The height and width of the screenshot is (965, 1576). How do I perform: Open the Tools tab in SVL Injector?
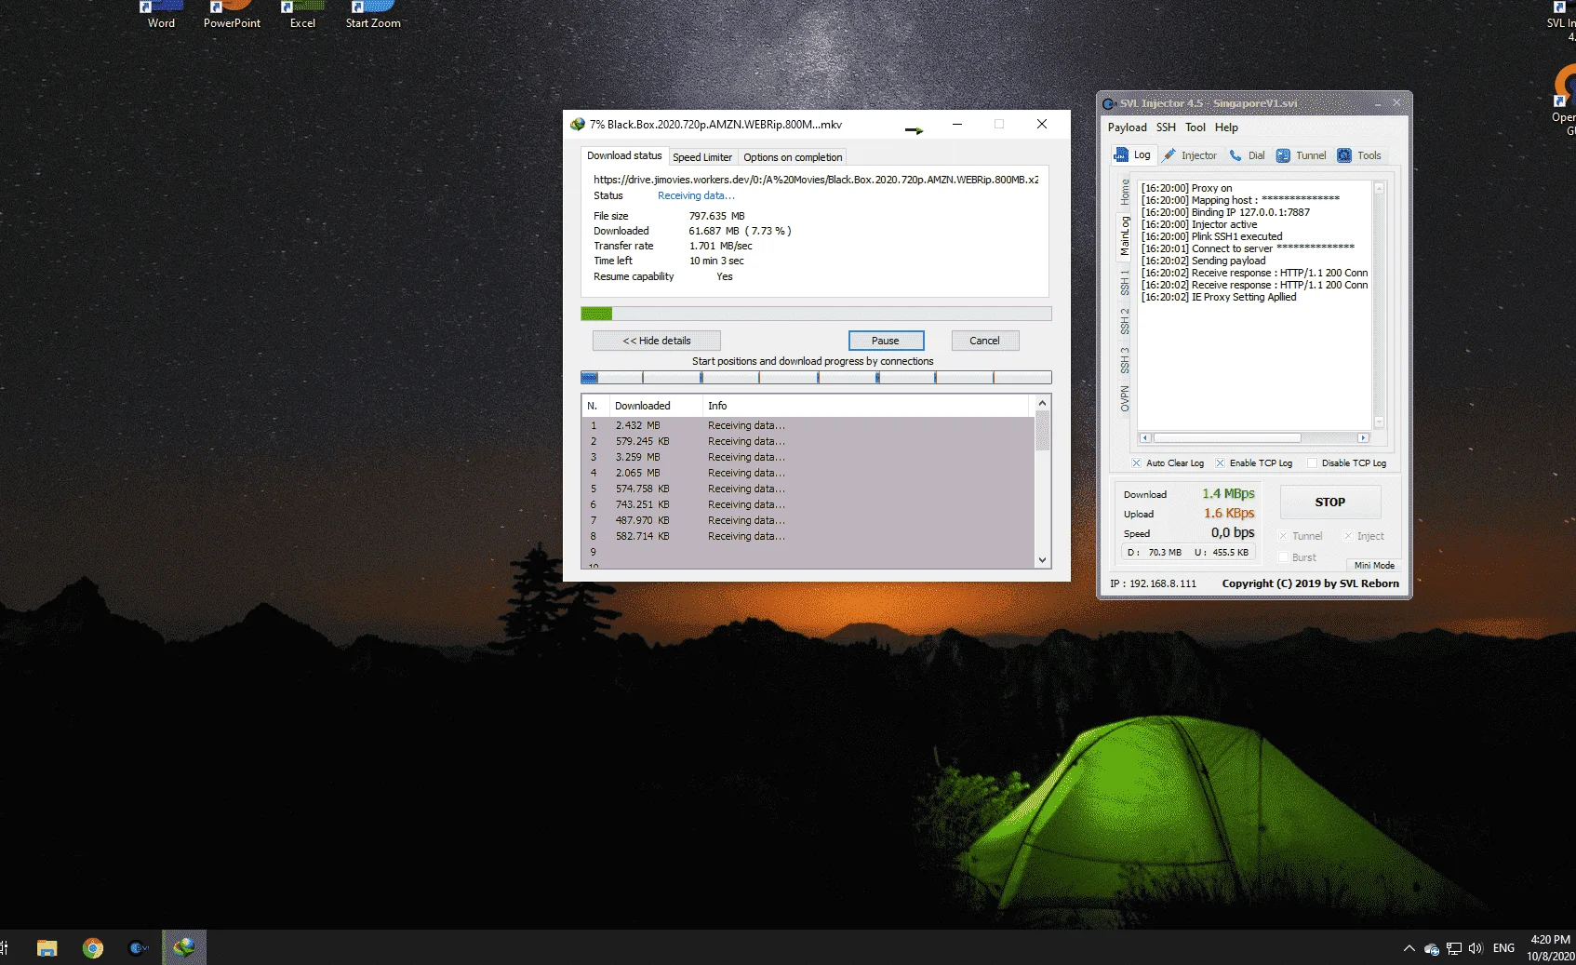click(1359, 155)
